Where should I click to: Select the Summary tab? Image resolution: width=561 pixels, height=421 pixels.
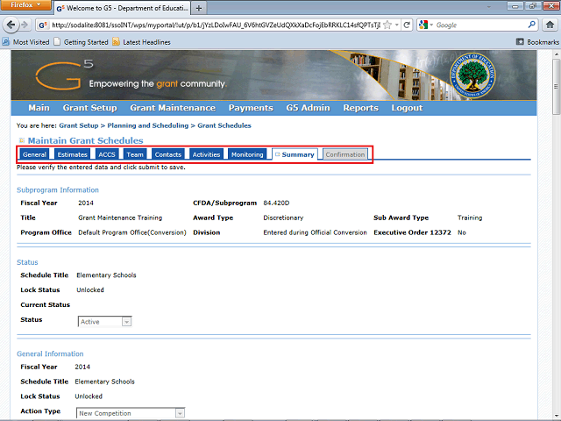(x=295, y=154)
